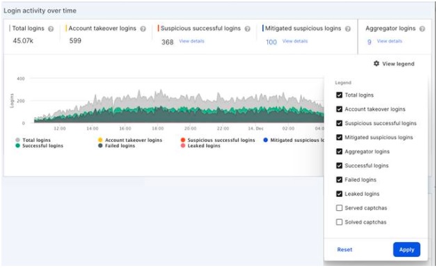Click the 14. Dec date label on chart axis
The width and height of the screenshot is (437, 268).
click(x=256, y=128)
